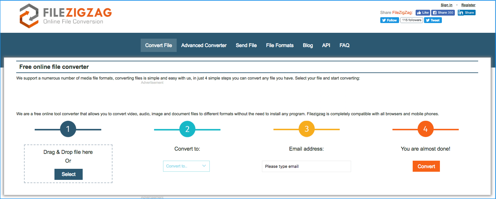The width and height of the screenshot is (496, 199).
Task: Focus the 'Please type email' field
Action: (306, 167)
